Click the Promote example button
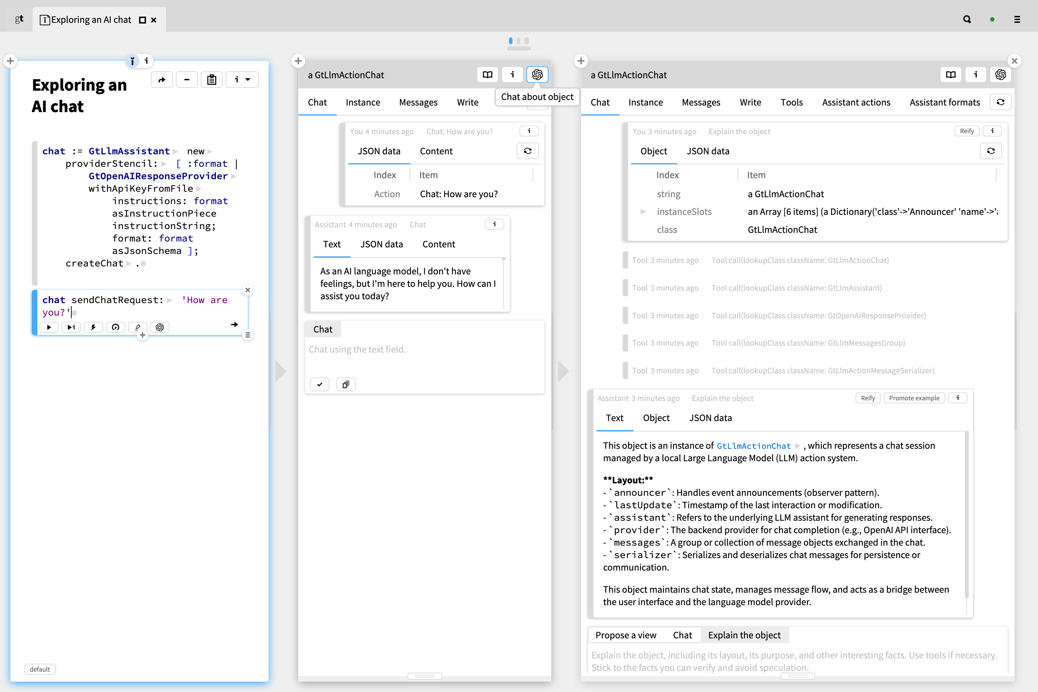The height and width of the screenshot is (692, 1038). pyautogui.click(x=914, y=398)
